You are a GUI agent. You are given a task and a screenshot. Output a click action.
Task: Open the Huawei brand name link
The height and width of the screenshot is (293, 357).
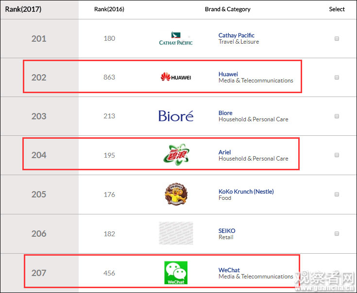click(x=228, y=74)
